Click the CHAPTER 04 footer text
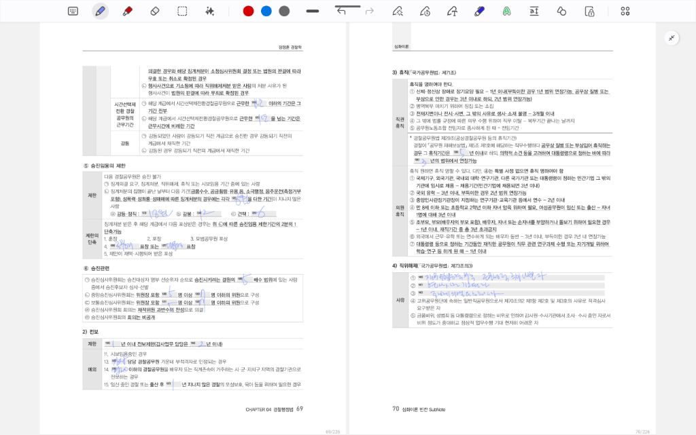The image size is (696, 435). 269,410
